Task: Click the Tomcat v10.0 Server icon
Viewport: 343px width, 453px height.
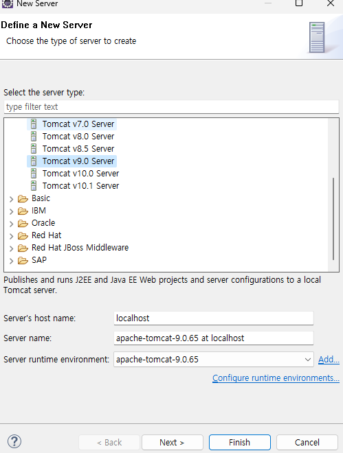Action: click(34, 174)
